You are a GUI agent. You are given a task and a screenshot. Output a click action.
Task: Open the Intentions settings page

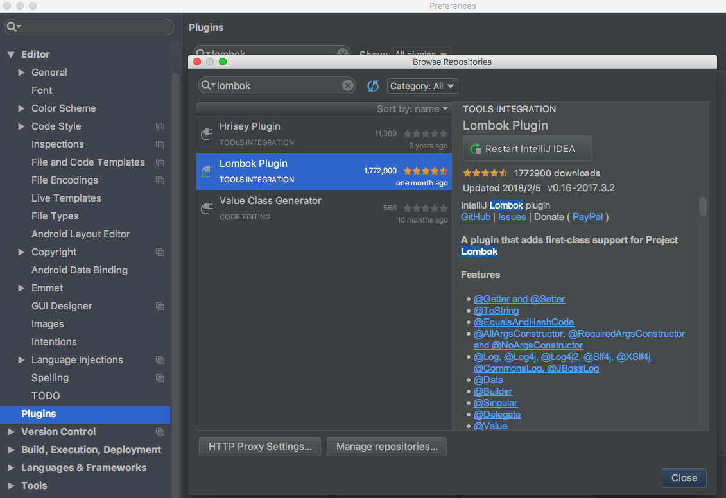click(54, 342)
